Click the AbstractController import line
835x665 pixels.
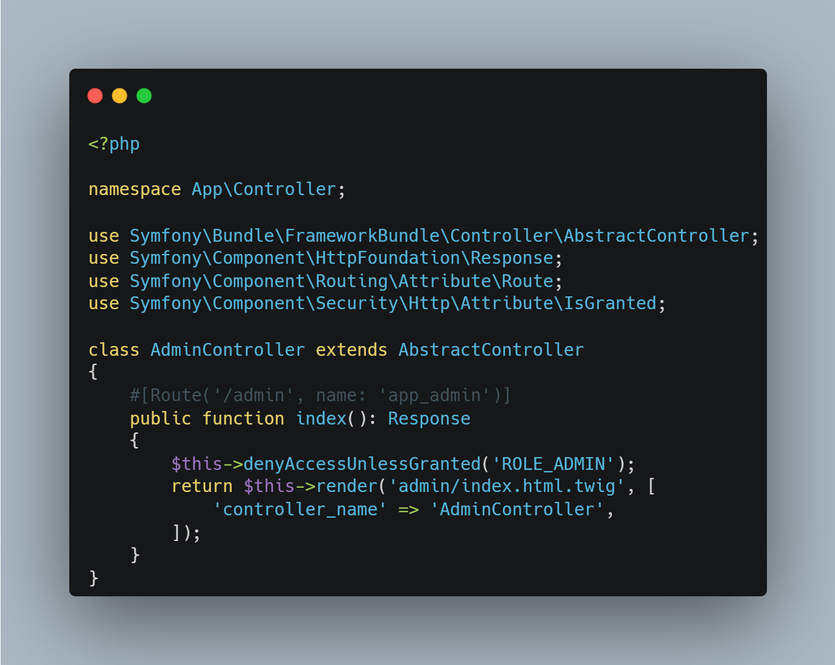pyautogui.click(x=424, y=236)
